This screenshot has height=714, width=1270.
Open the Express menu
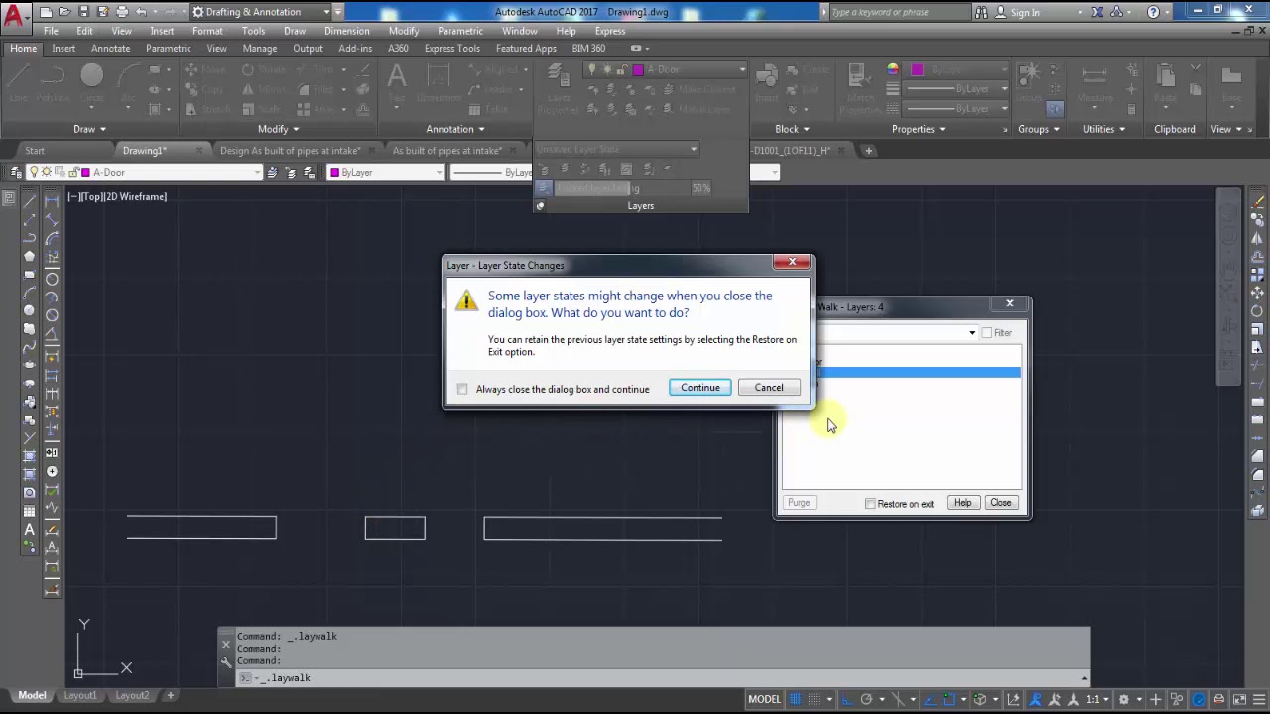610,31
